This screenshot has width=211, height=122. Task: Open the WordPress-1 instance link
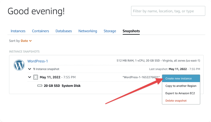coord(38,61)
